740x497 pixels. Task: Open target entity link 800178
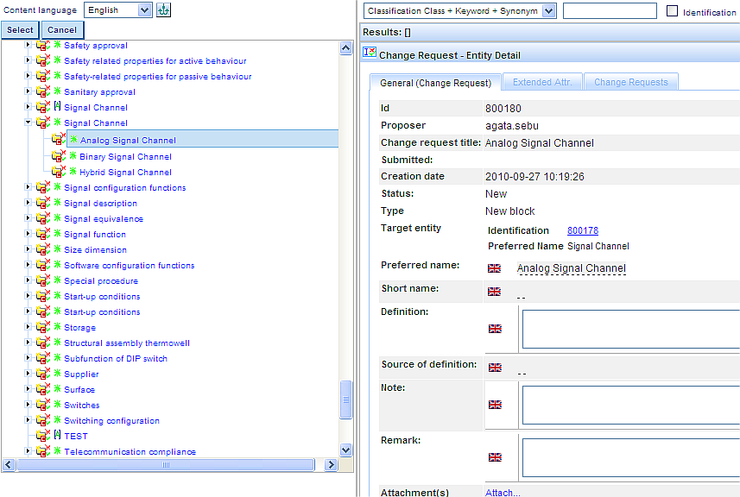click(582, 230)
